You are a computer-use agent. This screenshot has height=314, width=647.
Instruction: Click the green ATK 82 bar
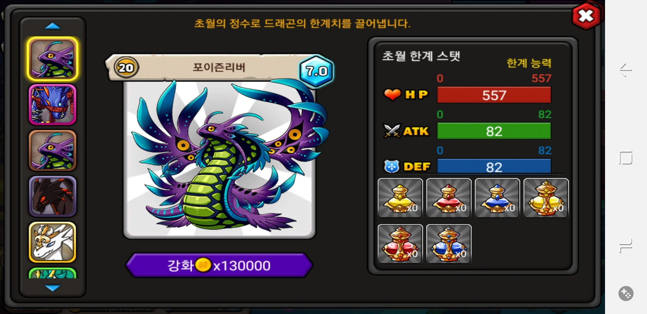(x=494, y=131)
